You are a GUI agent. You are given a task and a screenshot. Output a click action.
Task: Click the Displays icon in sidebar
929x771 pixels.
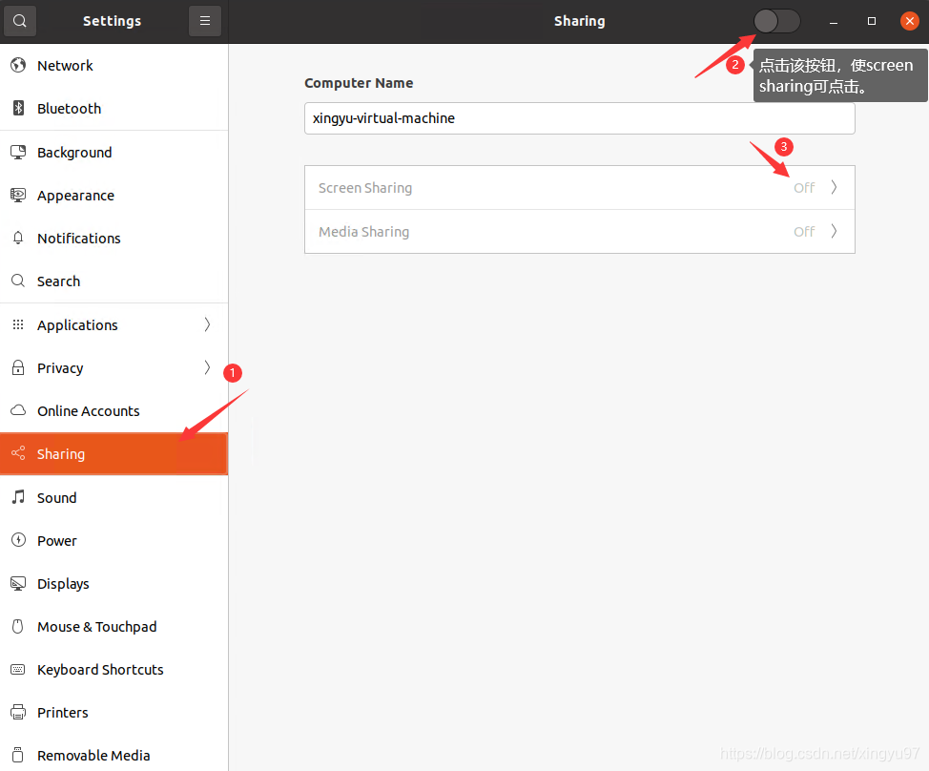click(x=18, y=584)
